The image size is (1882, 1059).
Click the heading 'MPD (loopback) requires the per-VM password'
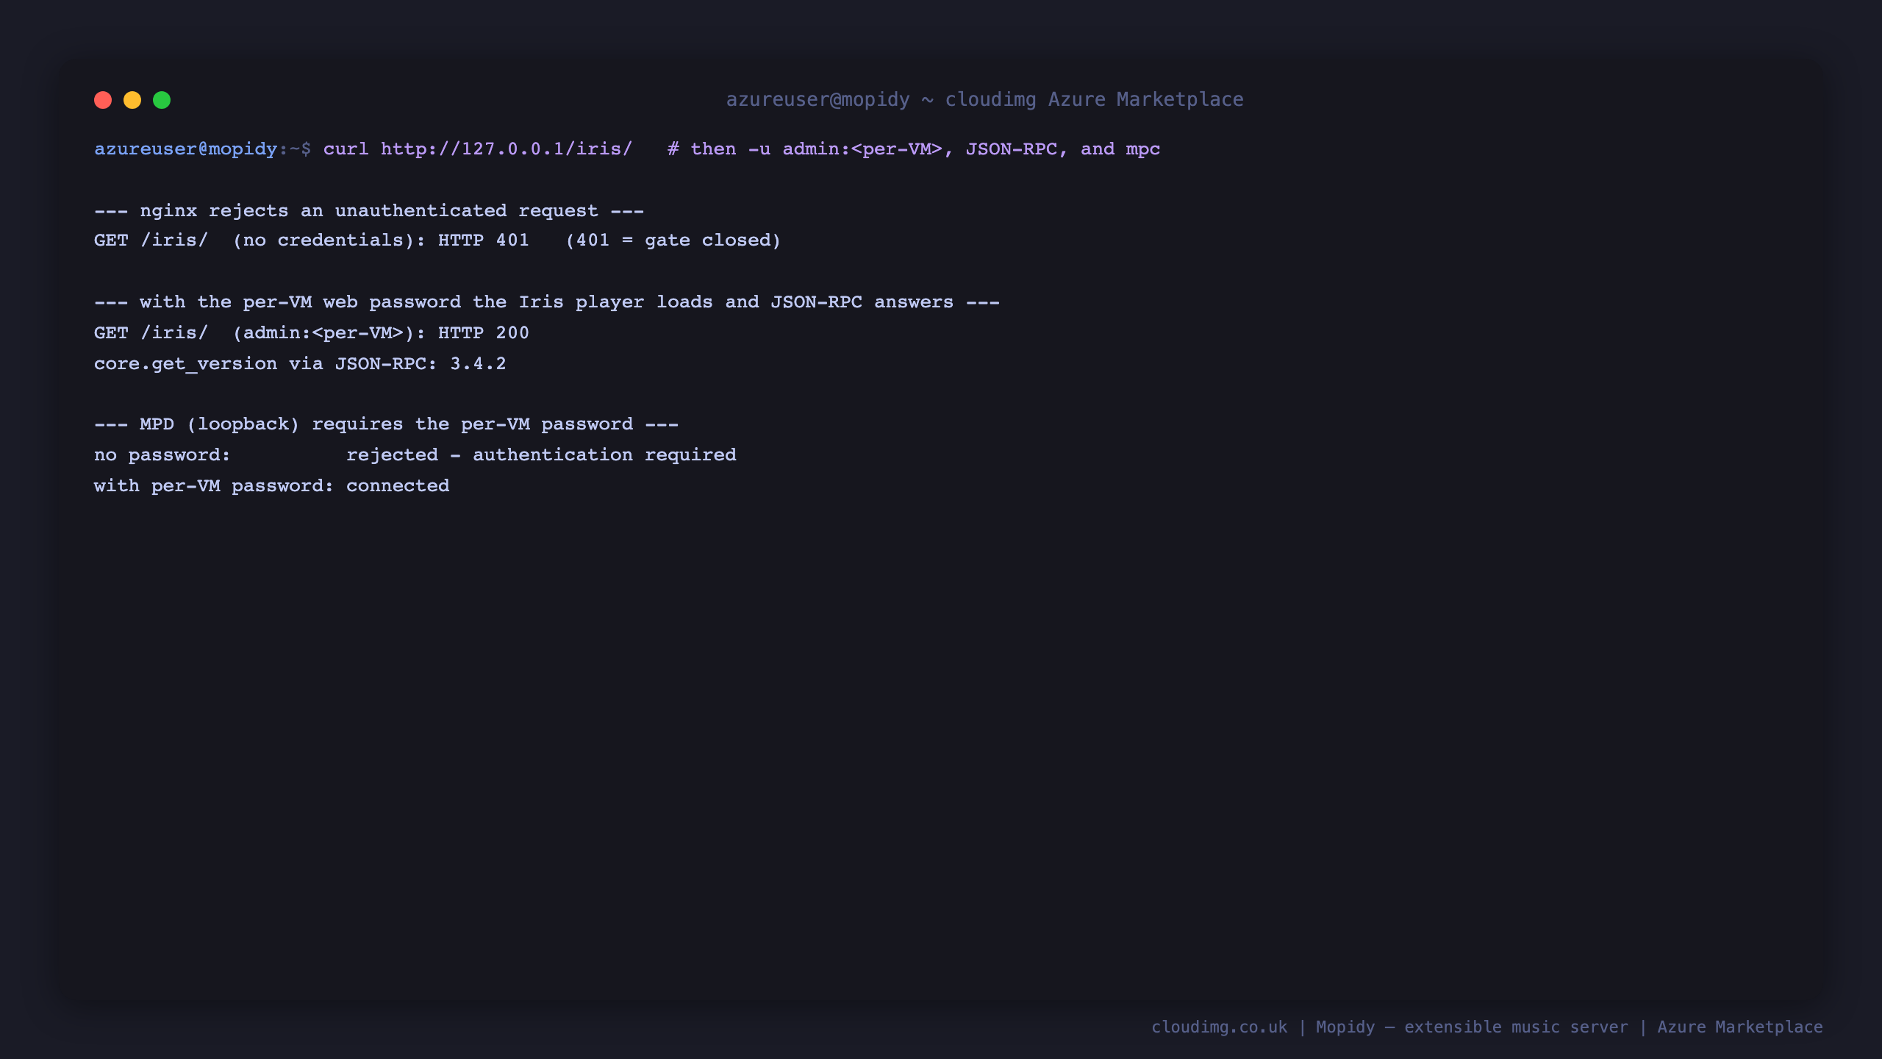click(x=387, y=424)
